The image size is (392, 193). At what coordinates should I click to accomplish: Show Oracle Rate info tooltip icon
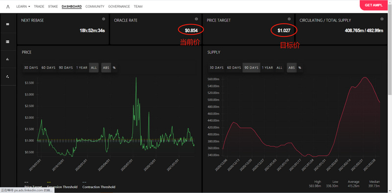click(196, 19)
